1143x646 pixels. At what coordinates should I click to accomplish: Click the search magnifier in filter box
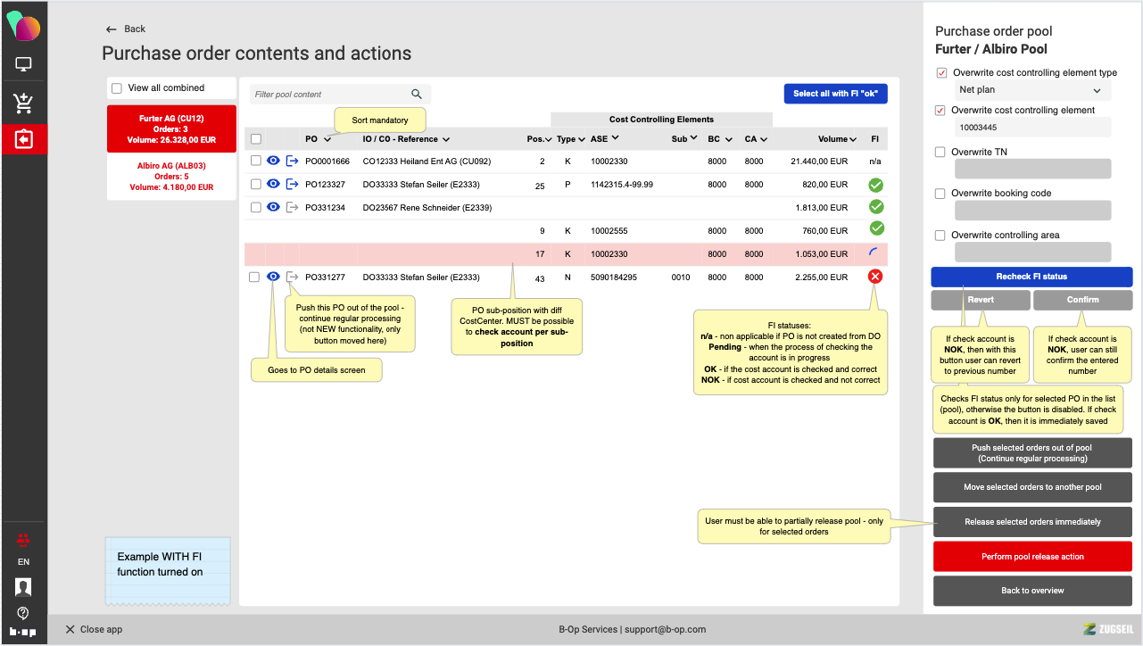417,94
